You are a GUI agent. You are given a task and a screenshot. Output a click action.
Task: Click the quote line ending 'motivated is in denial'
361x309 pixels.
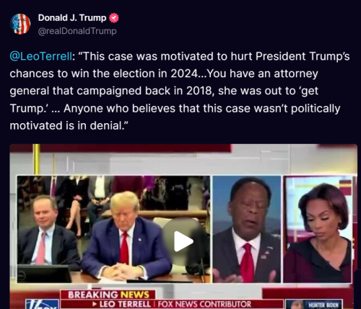(x=69, y=125)
